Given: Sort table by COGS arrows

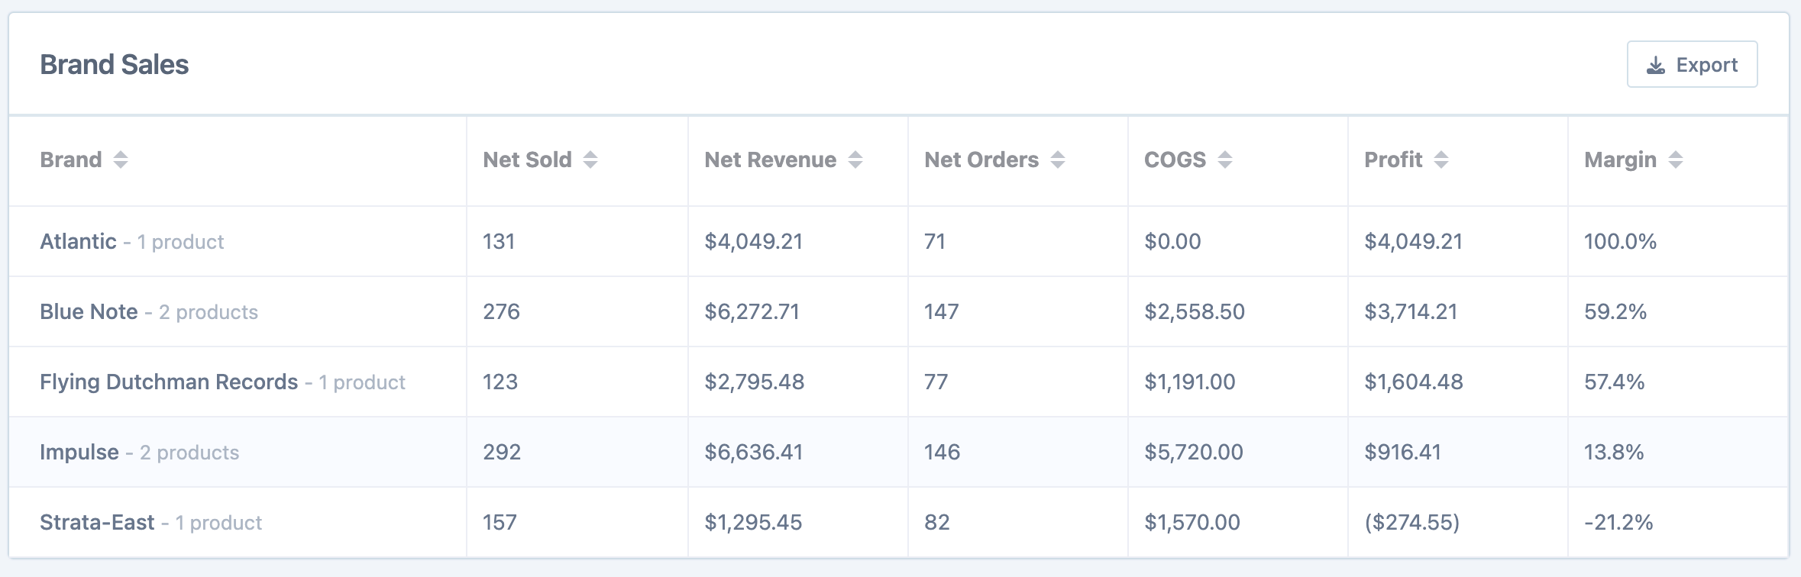Looking at the screenshot, I should (x=1225, y=160).
